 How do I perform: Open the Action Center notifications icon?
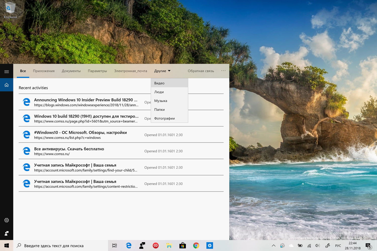point(368,245)
